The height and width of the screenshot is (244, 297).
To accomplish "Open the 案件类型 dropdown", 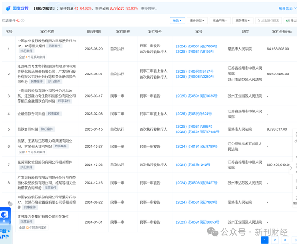I will [197, 20].
